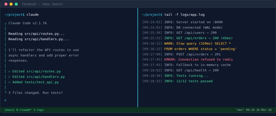This screenshot has height=116, width=276.
Task: Click '3 files changed. Run tests?' line
Action: click(x=36, y=93)
